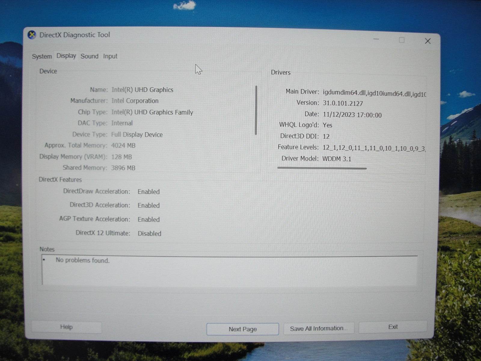
Task: Switch to the System tab
Action: [x=42, y=57]
